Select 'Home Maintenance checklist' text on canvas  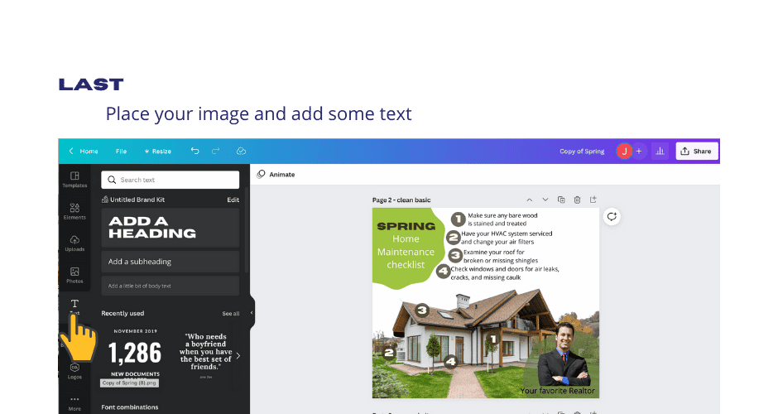click(406, 252)
